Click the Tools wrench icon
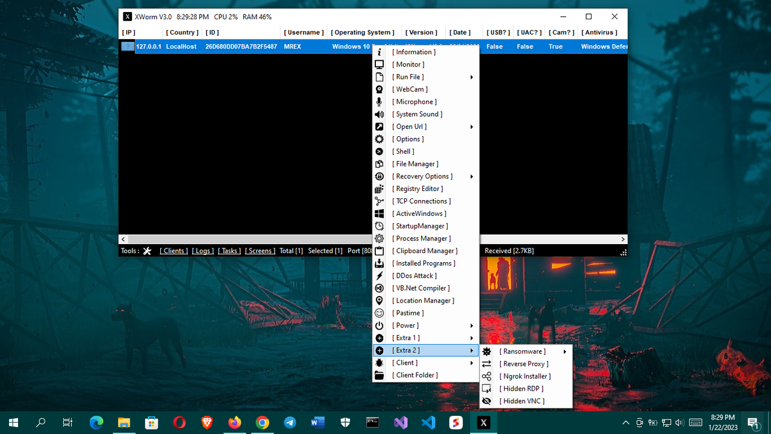The height and width of the screenshot is (434, 771). point(147,251)
